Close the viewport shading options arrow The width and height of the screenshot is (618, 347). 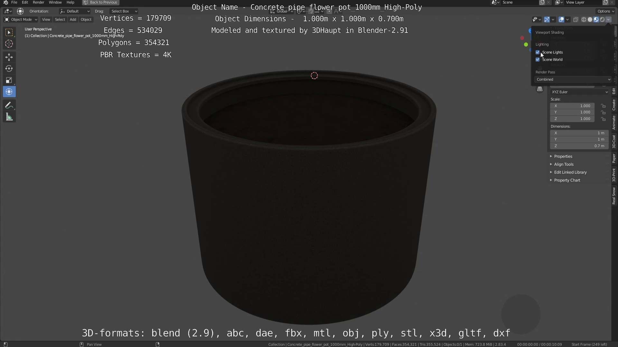(x=608, y=20)
